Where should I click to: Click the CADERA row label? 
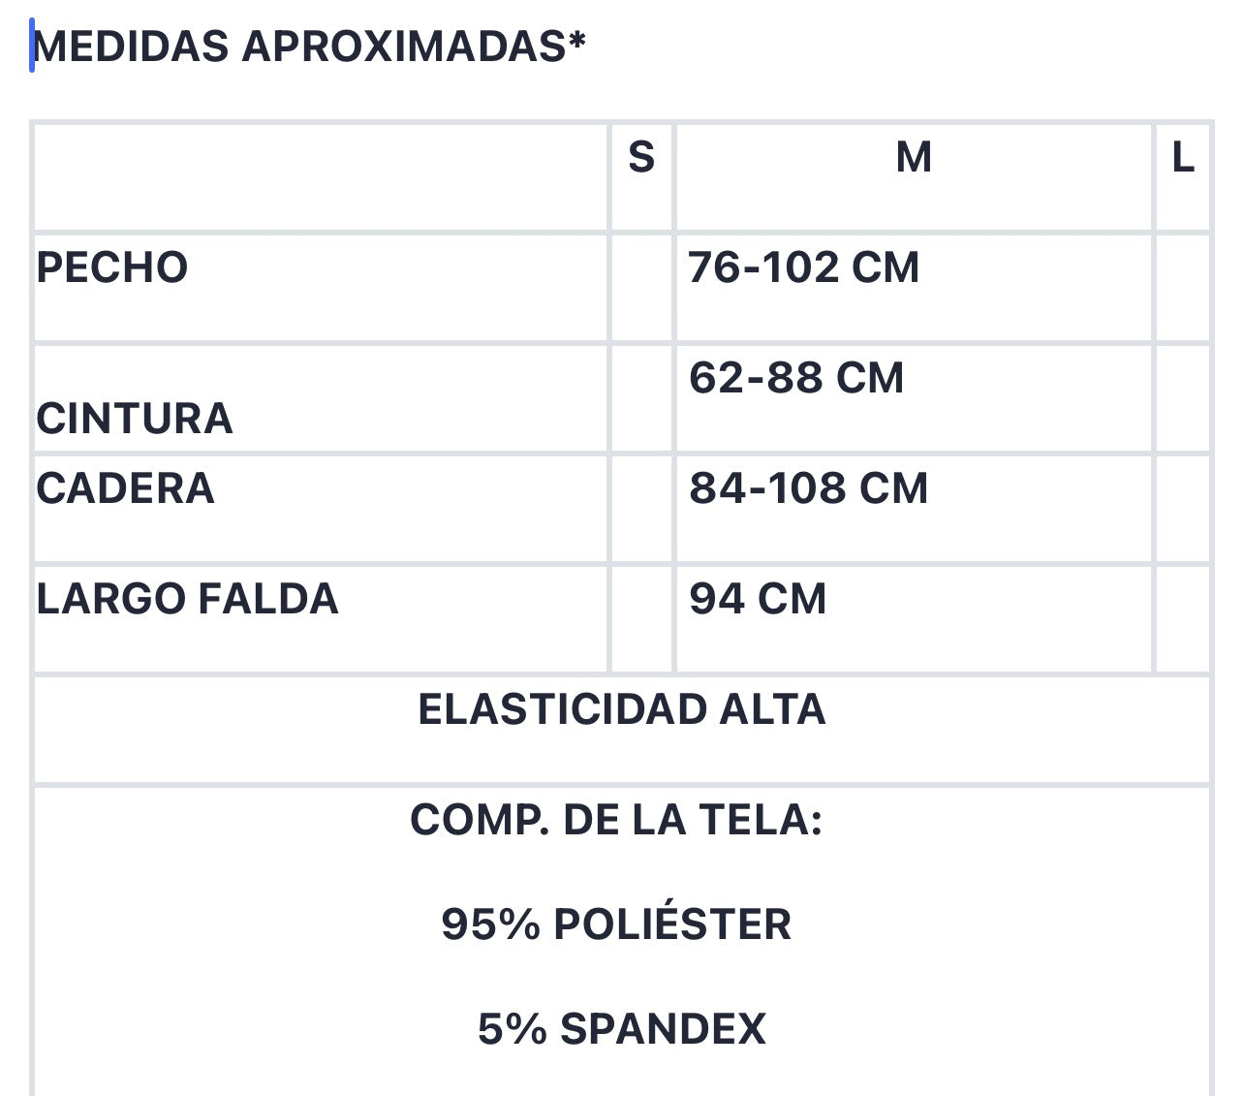125,488
